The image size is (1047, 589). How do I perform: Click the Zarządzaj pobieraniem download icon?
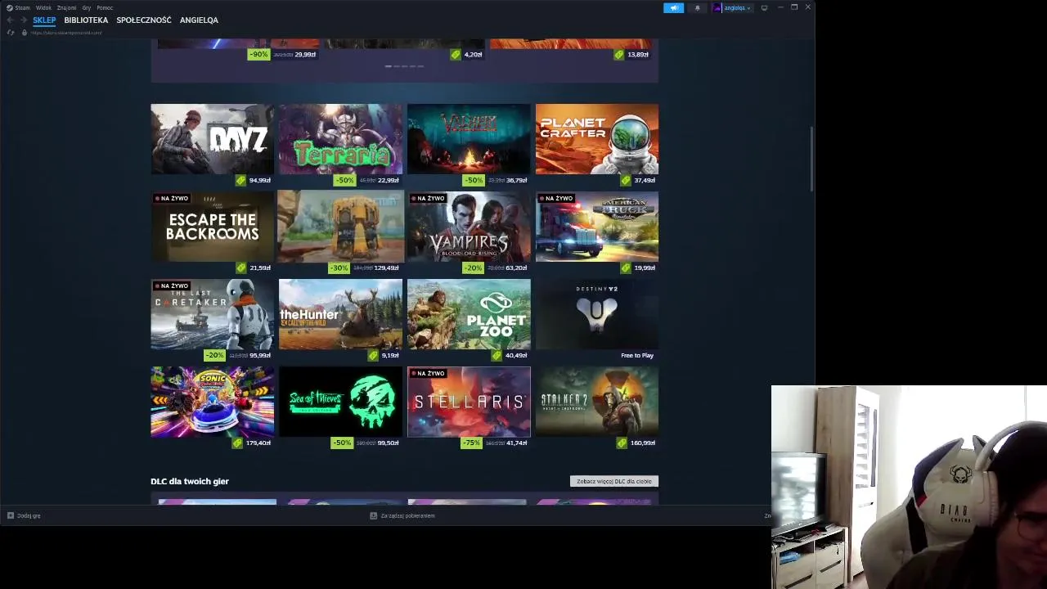point(373,515)
